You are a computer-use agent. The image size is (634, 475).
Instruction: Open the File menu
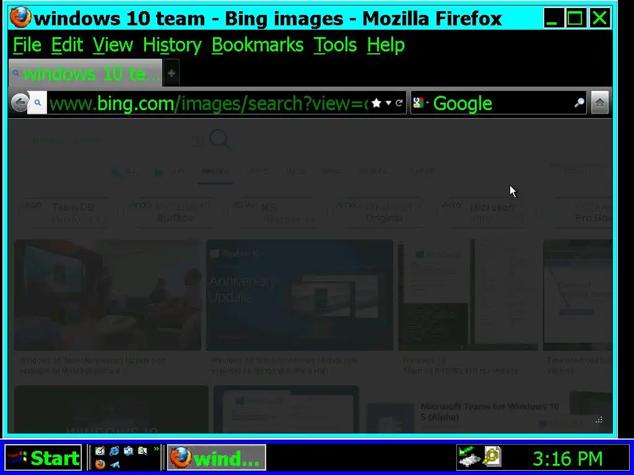point(27,45)
